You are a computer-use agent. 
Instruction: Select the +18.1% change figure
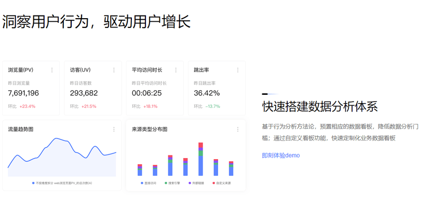tap(151, 106)
